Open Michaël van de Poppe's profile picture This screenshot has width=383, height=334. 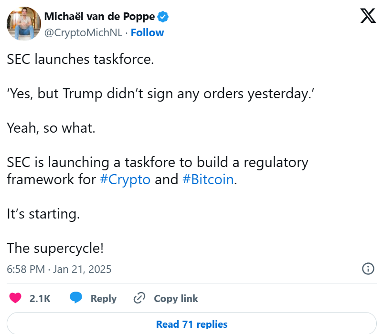[24, 24]
